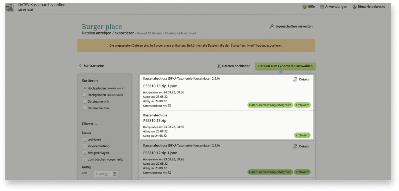Viewport: 399px width, 191px height.
Task: Click file name P55810.13.zip.1.json
Action: pos(160,86)
